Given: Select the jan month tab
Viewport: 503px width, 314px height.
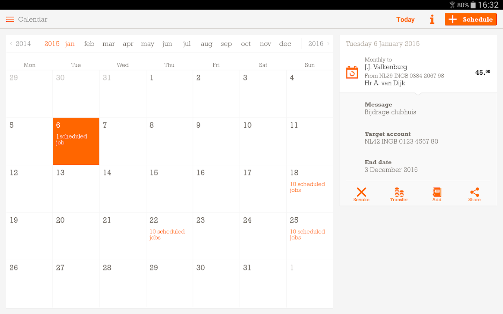Looking at the screenshot, I should [70, 44].
